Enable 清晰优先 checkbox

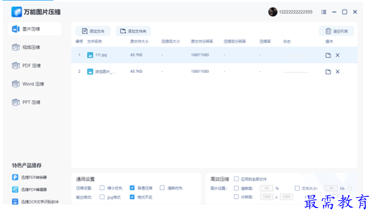[162, 188]
